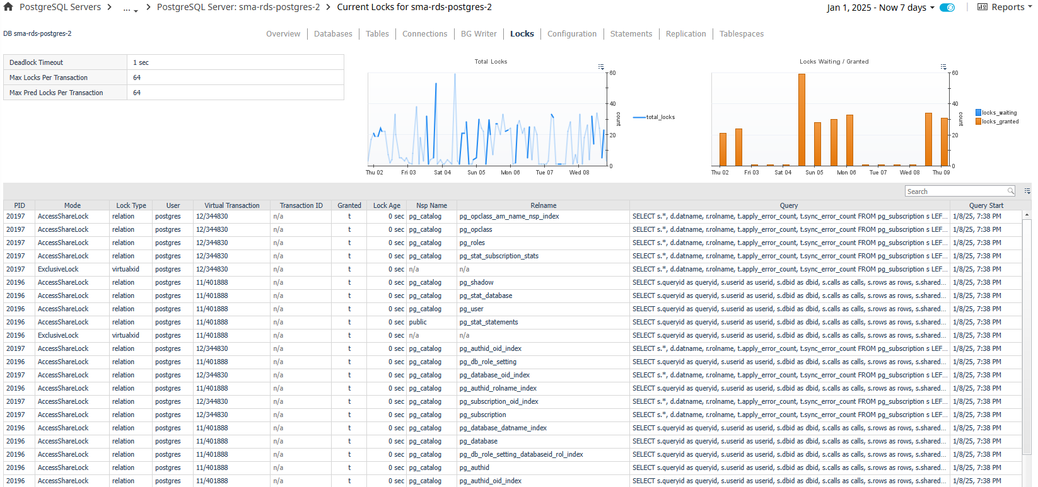Select the 'Deadlock Timeout' label cell
1038x487 pixels.
click(x=66, y=62)
